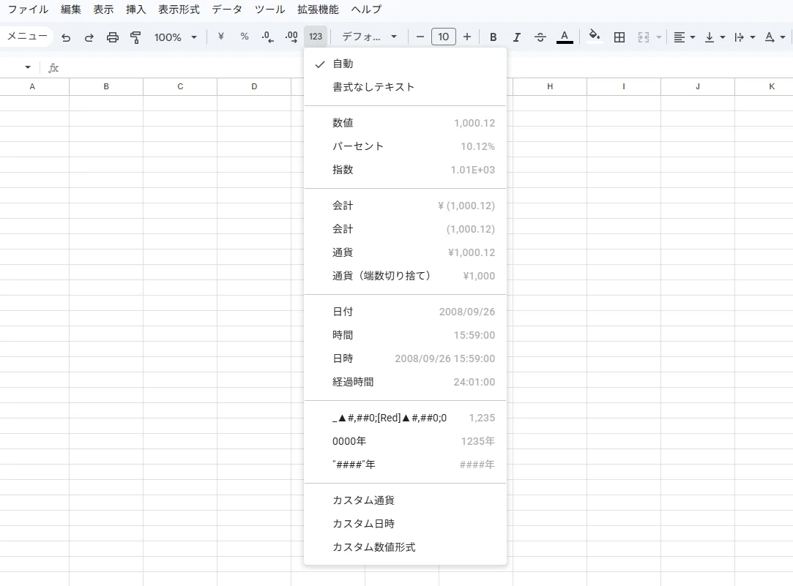Open カスタム日時 option
Image resolution: width=793 pixels, height=586 pixels.
tap(405, 523)
